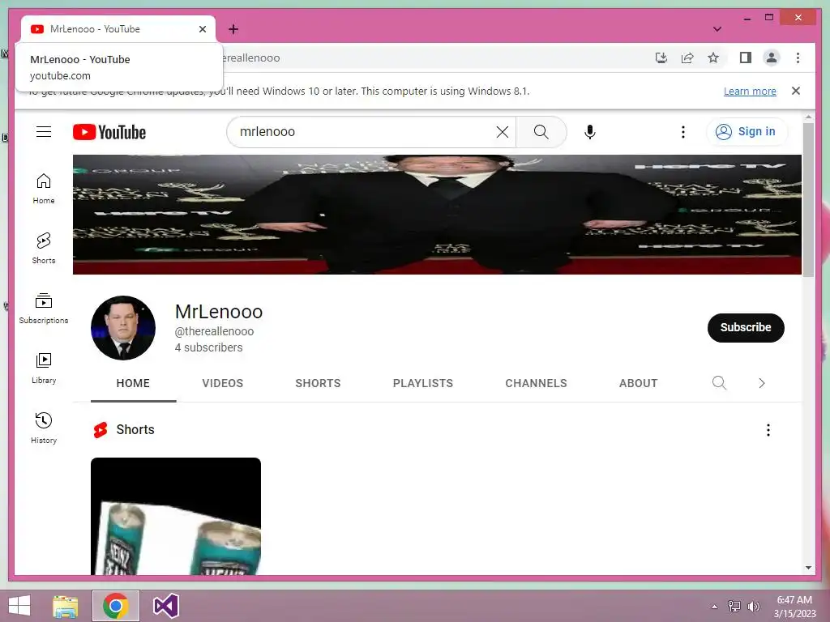830x622 pixels.
Task: Open Library in the sidebar
Action: 44,369
